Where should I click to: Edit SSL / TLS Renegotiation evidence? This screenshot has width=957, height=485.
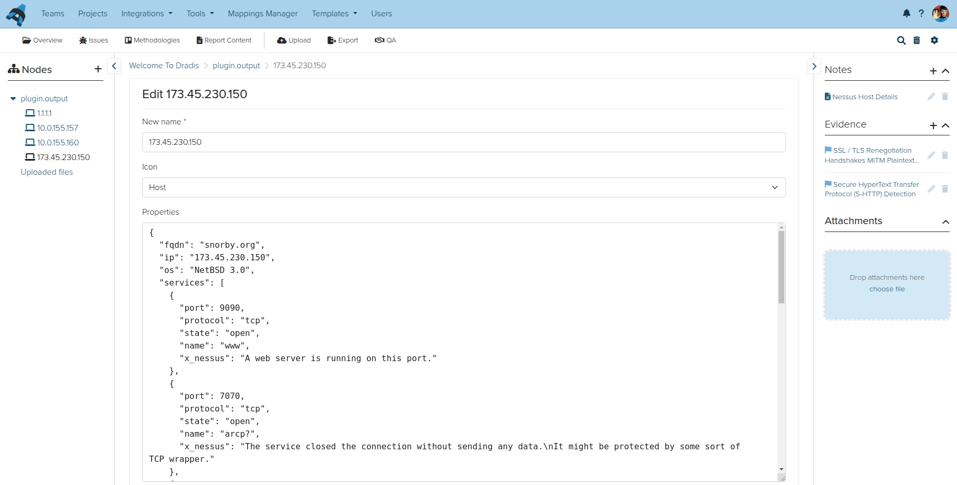[x=931, y=155]
